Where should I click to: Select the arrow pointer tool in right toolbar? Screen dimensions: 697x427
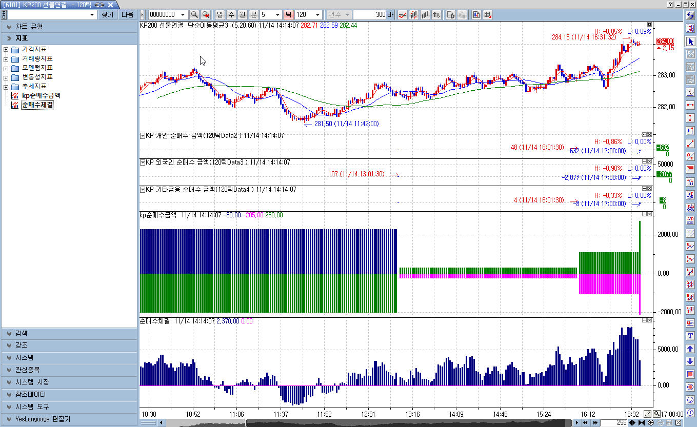click(x=690, y=41)
